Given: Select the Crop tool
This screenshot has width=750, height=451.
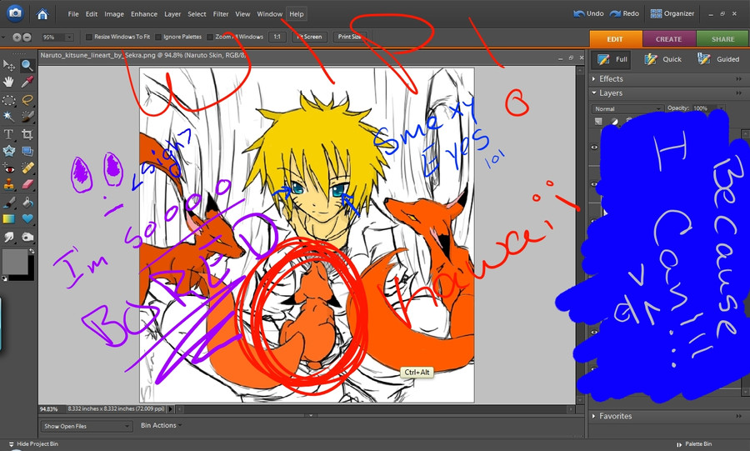Looking at the screenshot, I should 27,134.
